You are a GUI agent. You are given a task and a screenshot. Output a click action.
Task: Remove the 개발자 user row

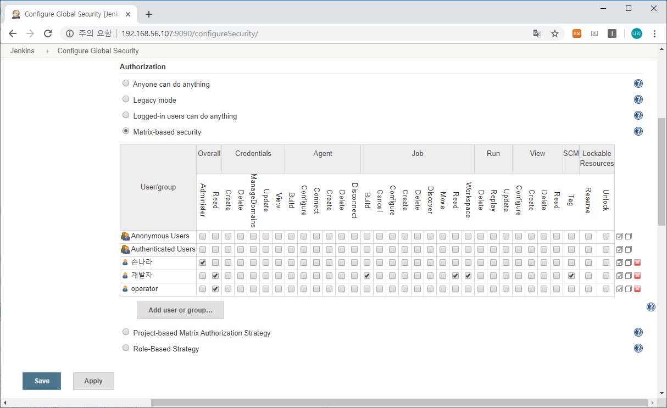(637, 276)
